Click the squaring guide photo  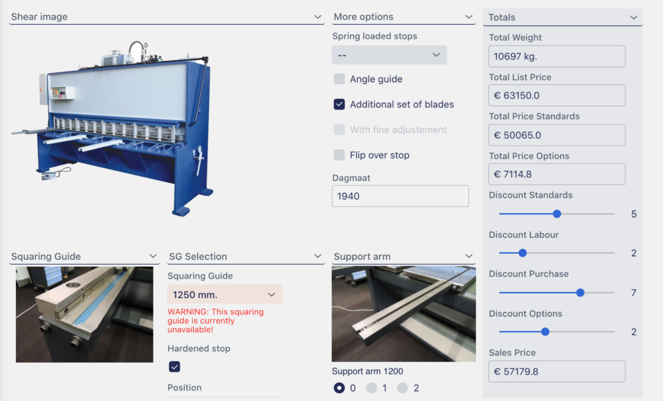[x=85, y=314]
